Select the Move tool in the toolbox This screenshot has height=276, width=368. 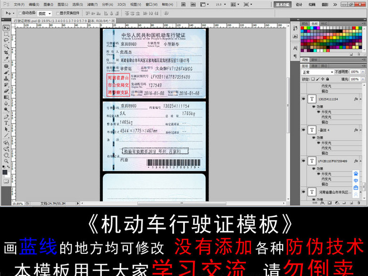[x=6, y=28]
